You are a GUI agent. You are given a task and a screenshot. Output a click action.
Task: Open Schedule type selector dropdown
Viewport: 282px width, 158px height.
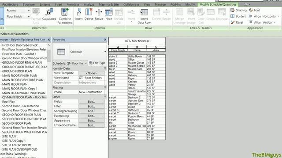click(x=105, y=52)
